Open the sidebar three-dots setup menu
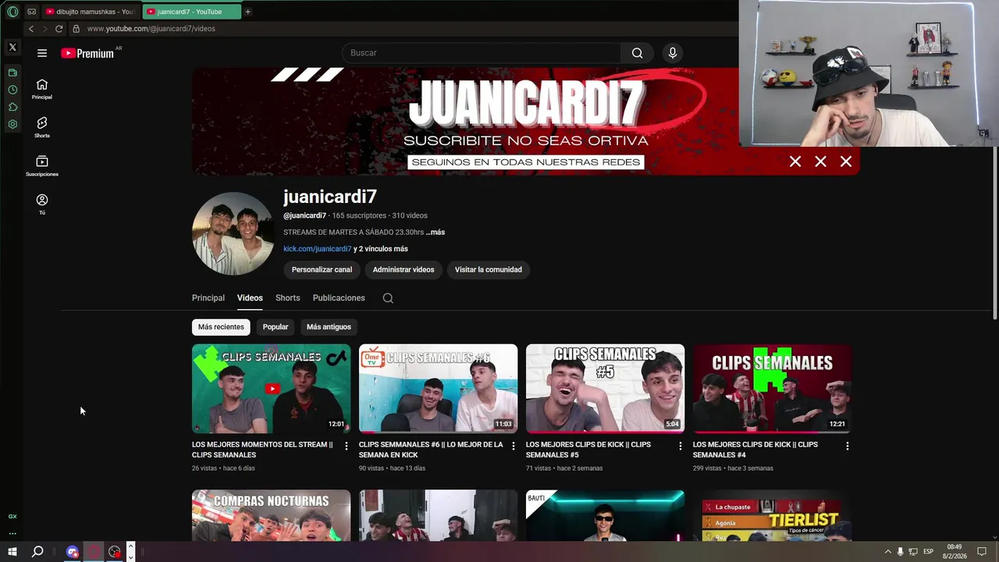The image size is (999, 562). coord(12,533)
